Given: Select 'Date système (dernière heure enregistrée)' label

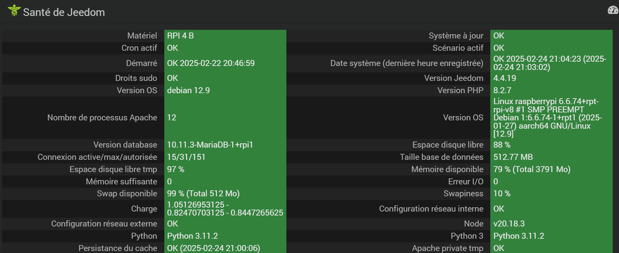Looking at the screenshot, I should [407, 63].
